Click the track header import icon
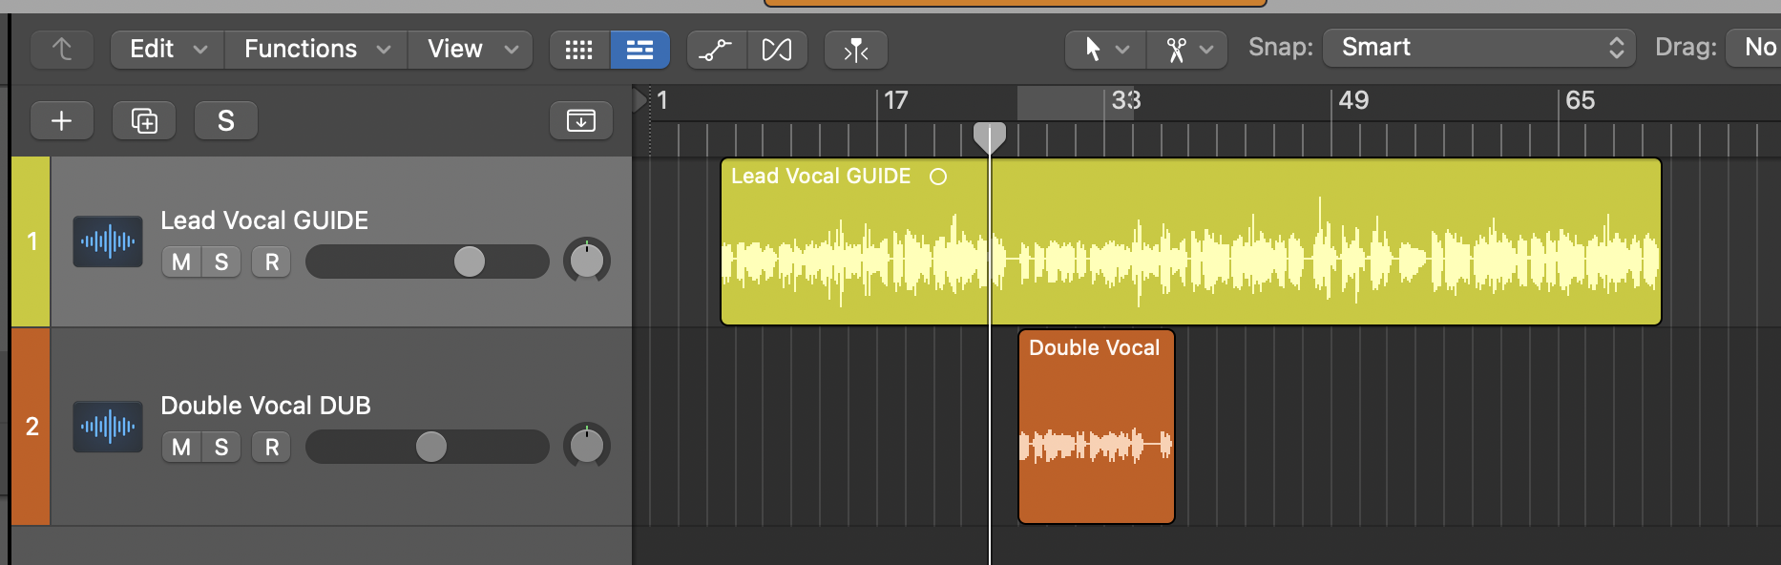 click(x=581, y=121)
